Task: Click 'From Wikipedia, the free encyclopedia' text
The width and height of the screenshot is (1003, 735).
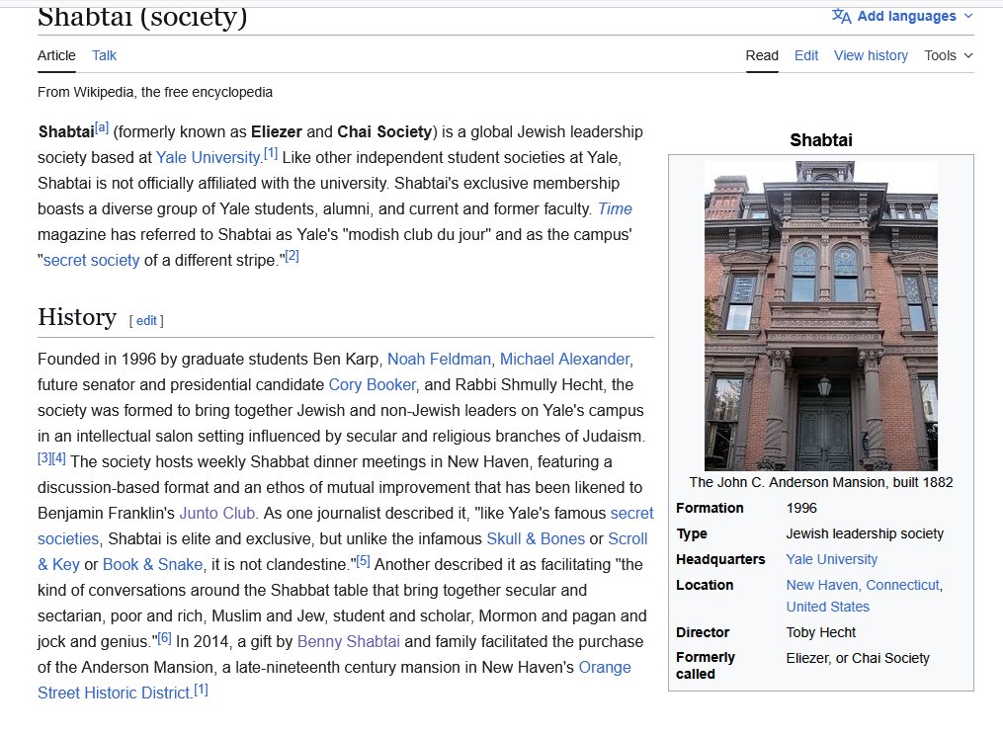Action: (x=155, y=92)
